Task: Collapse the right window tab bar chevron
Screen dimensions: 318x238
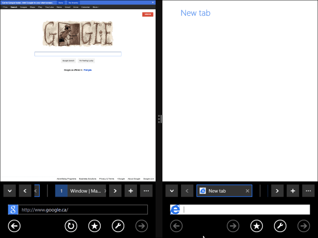Action: [x=172, y=191]
